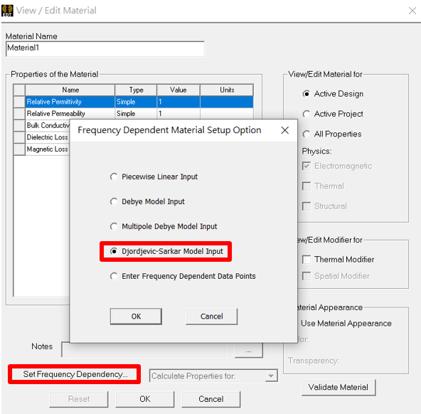Click the value cell of Relative Permeability
The image size is (421, 414).
[178, 114]
